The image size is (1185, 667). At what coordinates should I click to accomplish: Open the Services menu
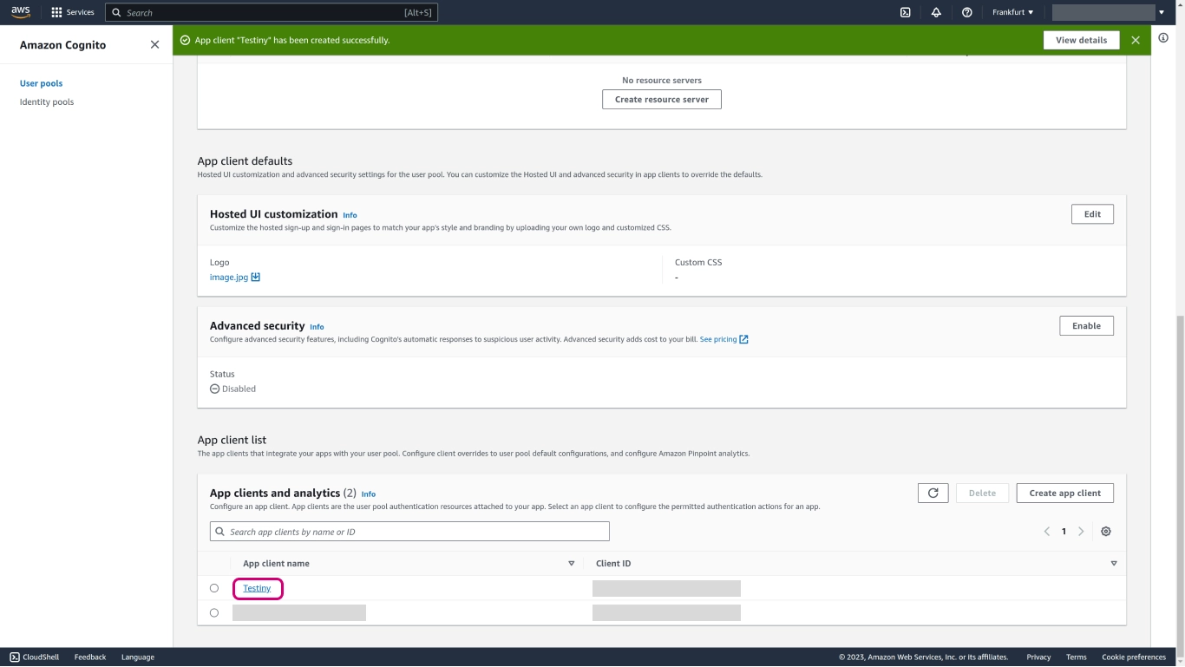click(73, 12)
